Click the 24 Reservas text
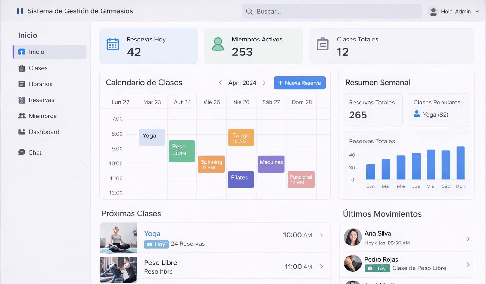486x284 pixels. [188, 244]
